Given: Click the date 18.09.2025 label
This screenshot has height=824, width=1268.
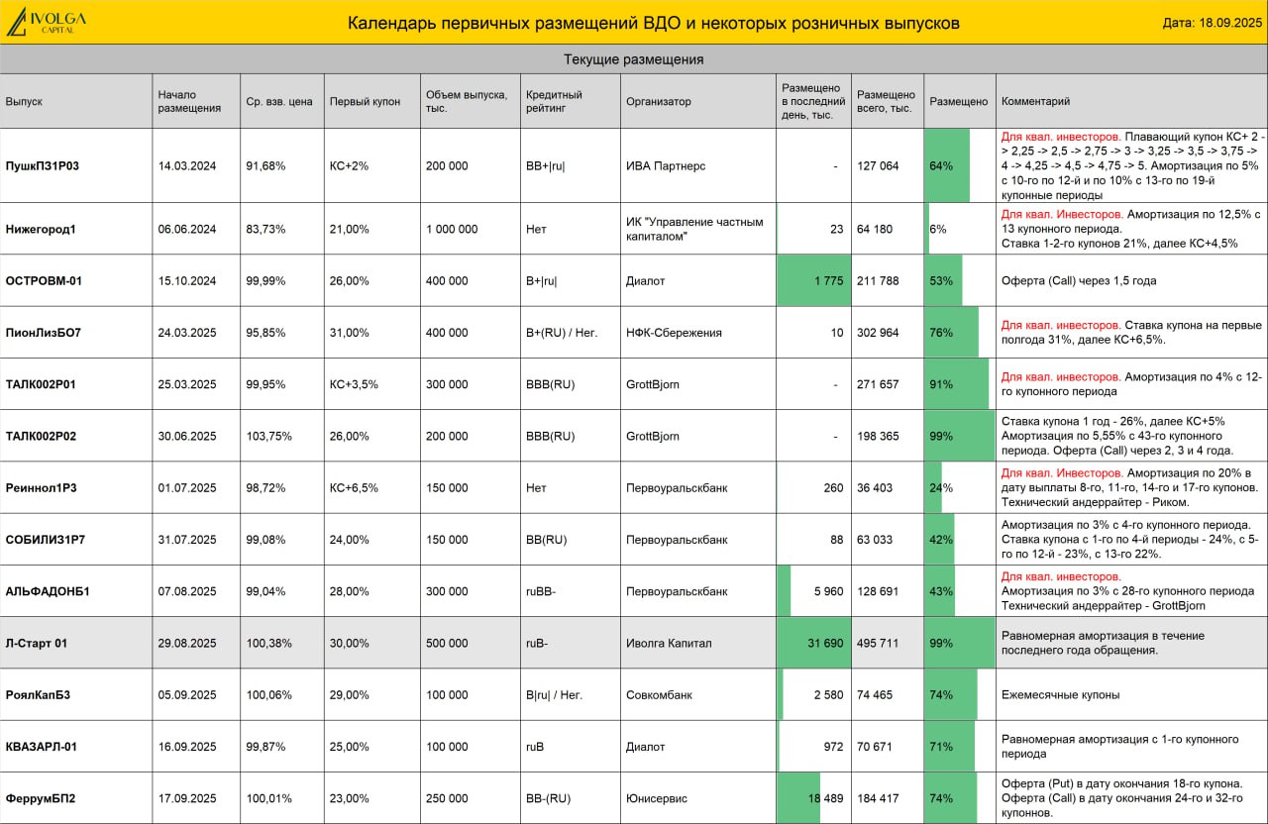Looking at the screenshot, I should coord(1213,23).
